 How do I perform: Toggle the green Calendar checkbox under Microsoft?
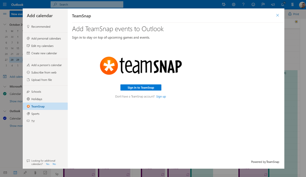click(x=5, y=94)
